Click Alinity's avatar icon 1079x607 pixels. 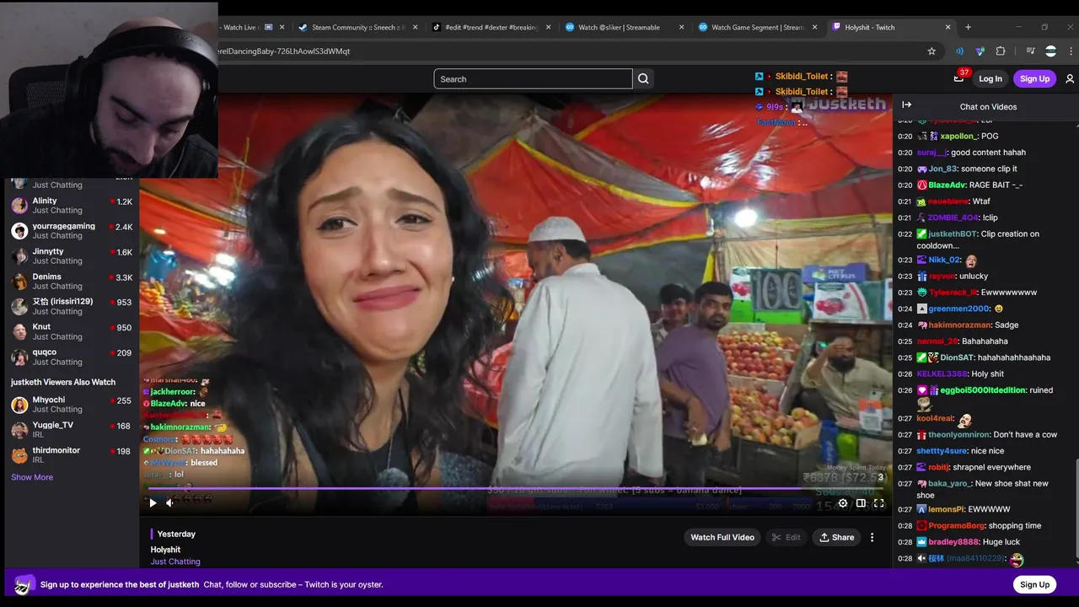coord(19,206)
